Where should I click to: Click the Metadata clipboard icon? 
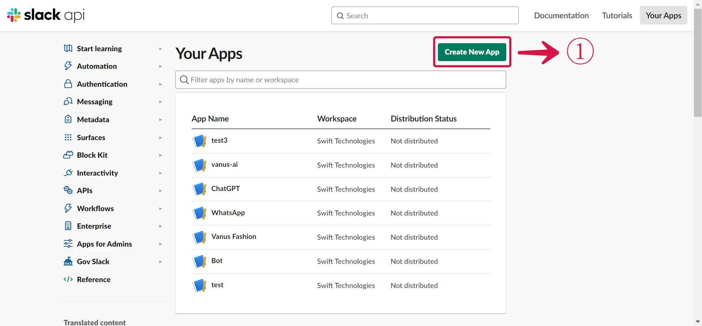click(68, 119)
